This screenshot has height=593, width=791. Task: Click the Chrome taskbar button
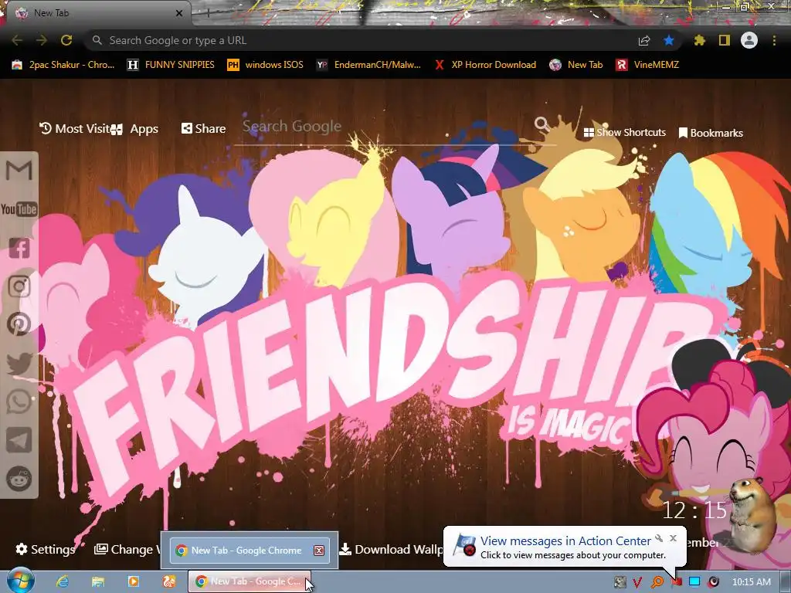[250, 581]
